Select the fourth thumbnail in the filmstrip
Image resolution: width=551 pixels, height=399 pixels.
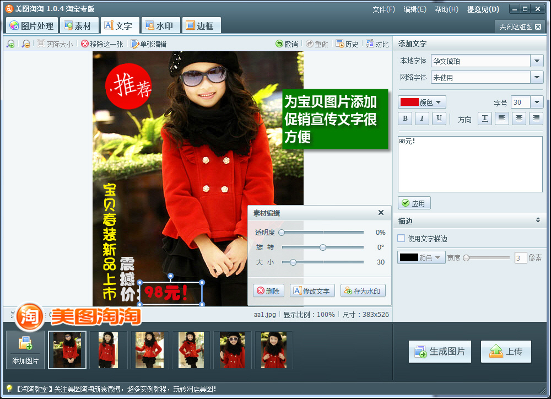pos(191,350)
